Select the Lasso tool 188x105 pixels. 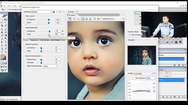[x=2, y=22]
